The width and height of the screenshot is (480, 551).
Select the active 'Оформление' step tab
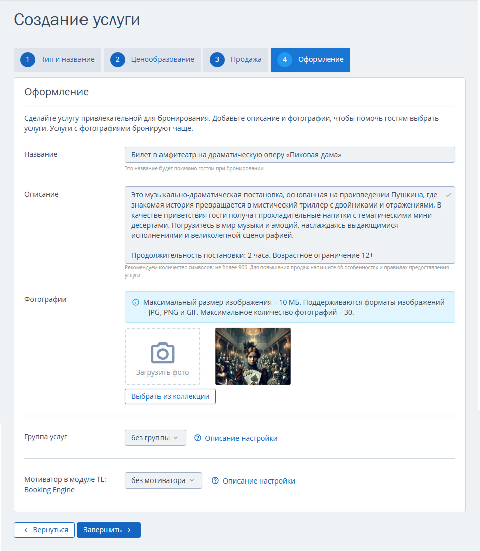tap(310, 60)
